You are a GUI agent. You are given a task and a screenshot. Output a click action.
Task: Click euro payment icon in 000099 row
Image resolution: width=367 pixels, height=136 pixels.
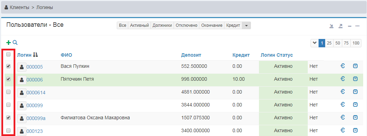(x=343, y=104)
